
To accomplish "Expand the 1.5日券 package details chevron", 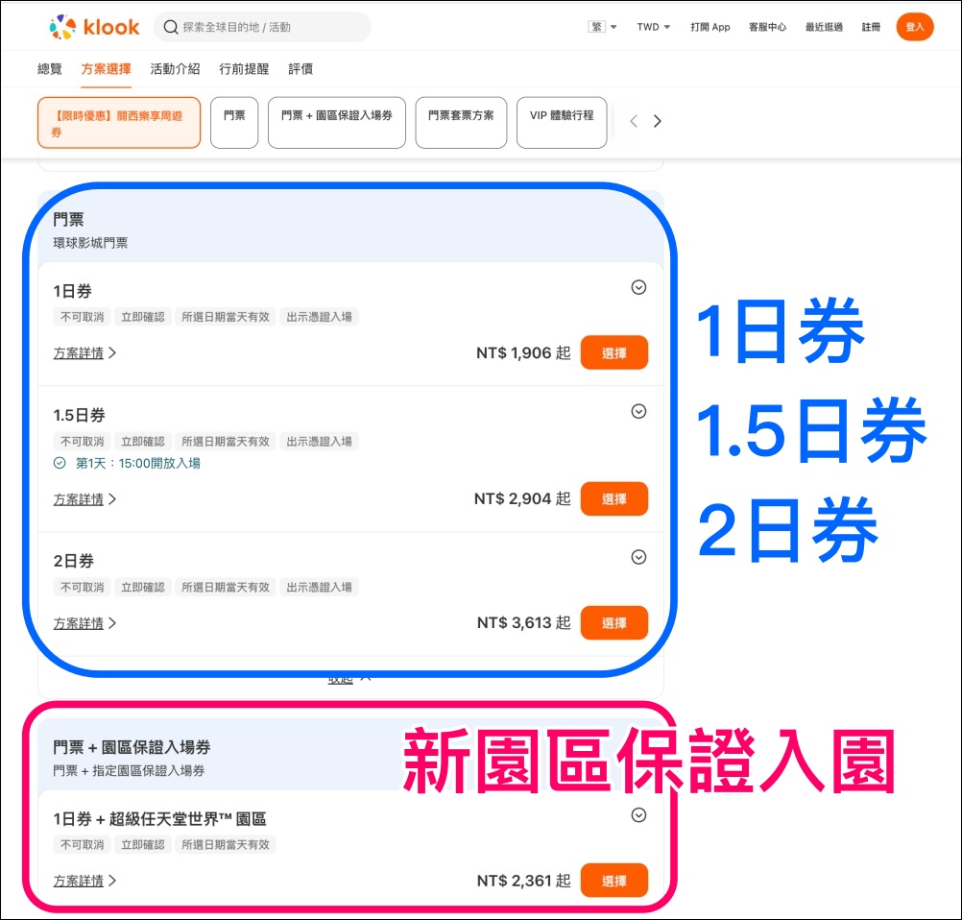I will click(638, 412).
